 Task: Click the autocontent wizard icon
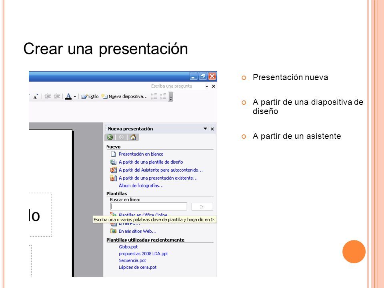tap(113, 170)
